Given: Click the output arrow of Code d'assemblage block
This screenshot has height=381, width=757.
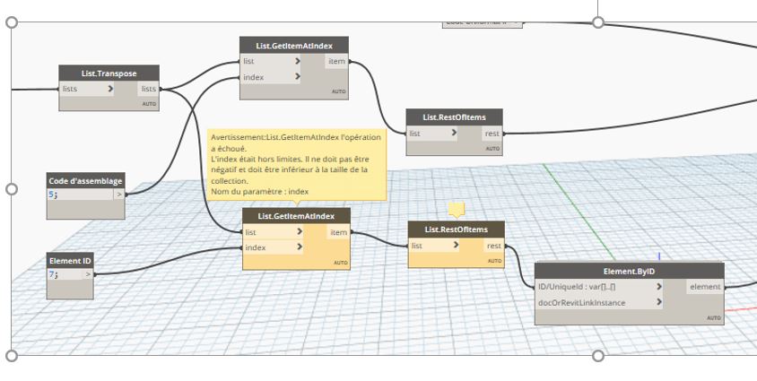Looking at the screenshot, I should (x=118, y=193).
